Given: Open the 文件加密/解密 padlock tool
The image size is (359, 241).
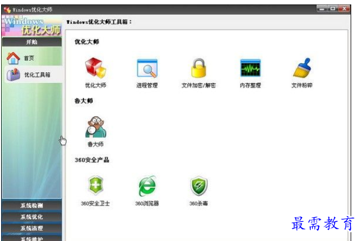Looking at the screenshot, I should pos(198,68).
